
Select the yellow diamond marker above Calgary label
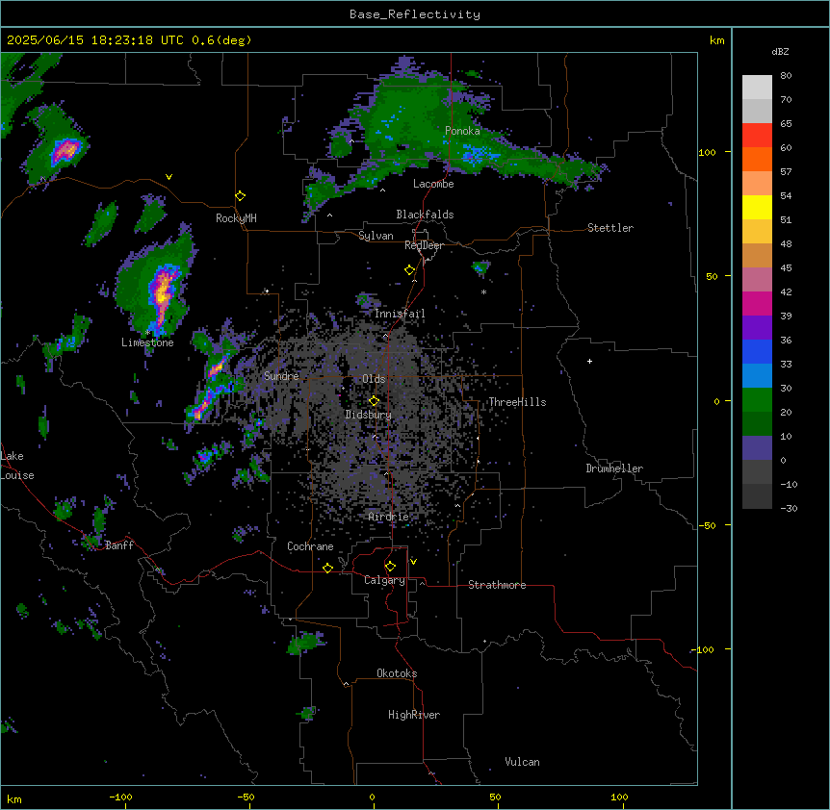pos(390,567)
